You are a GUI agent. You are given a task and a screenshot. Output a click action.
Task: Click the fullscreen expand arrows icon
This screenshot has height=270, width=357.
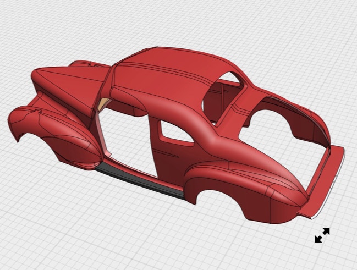(x=322, y=235)
